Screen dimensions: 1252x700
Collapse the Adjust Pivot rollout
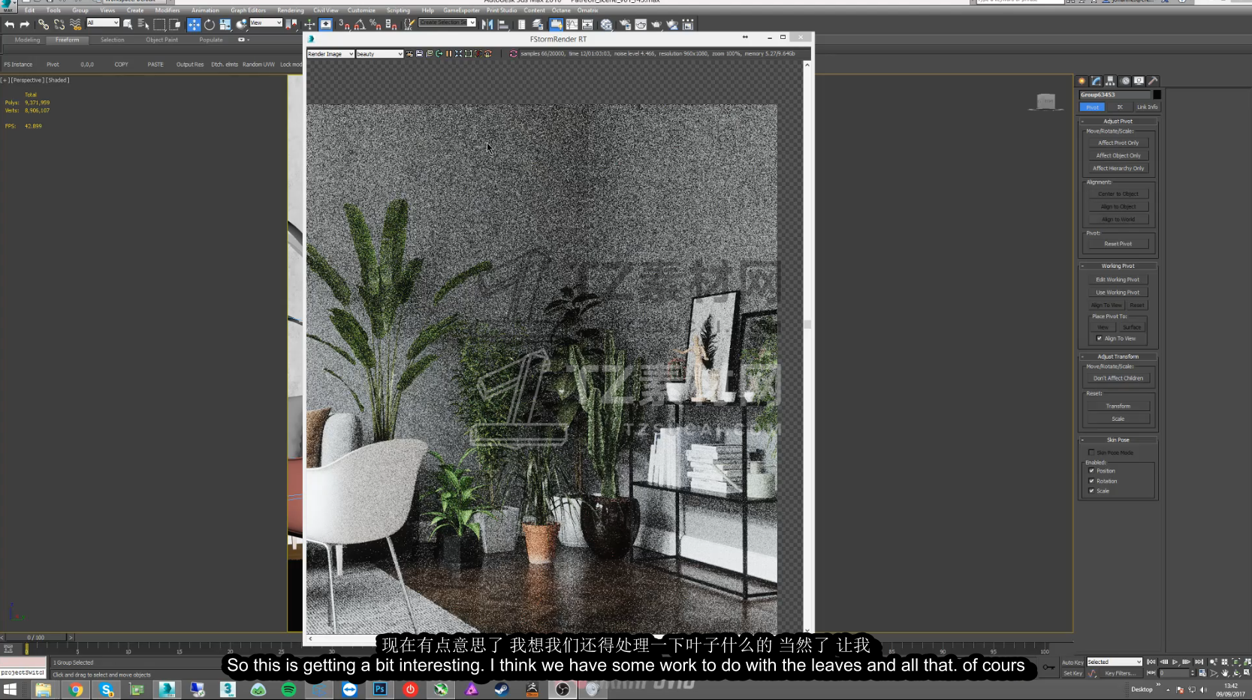(x=1118, y=122)
